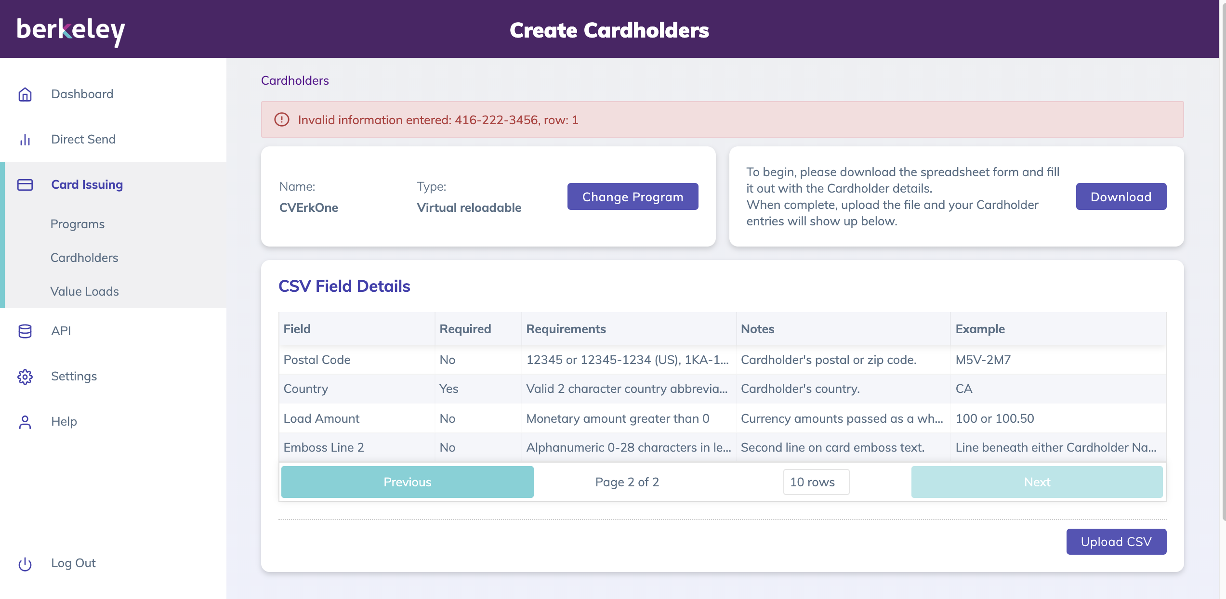1226x599 pixels.
Task: Open the 10 rows page size selector
Action: click(816, 482)
